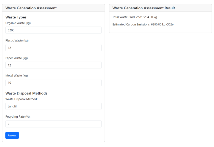This screenshot has width=214, height=147.
Task: Click the Waste Generation Assessment card header
Action: coord(31,8)
